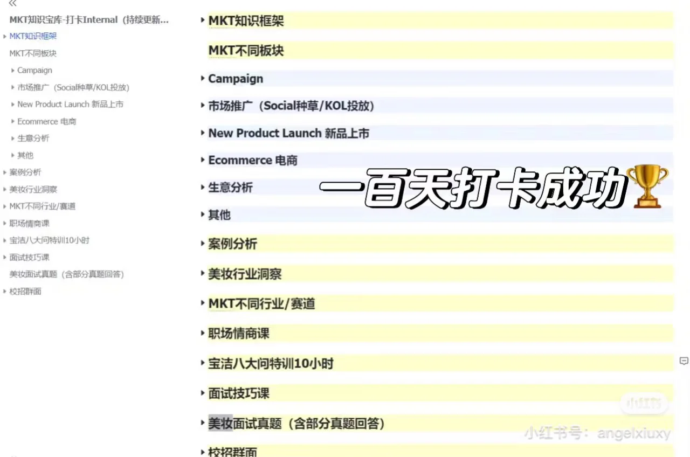Go to 校招群面 label in sidebar
The image size is (690, 457).
pyautogui.click(x=25, y=292)
